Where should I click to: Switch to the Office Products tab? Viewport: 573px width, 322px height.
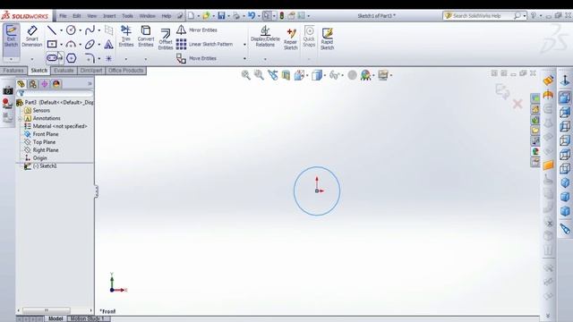point(126,71)
